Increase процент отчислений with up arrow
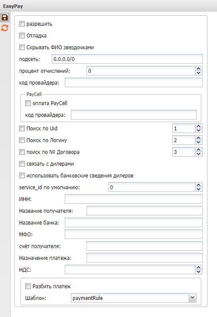 [199, 69]
